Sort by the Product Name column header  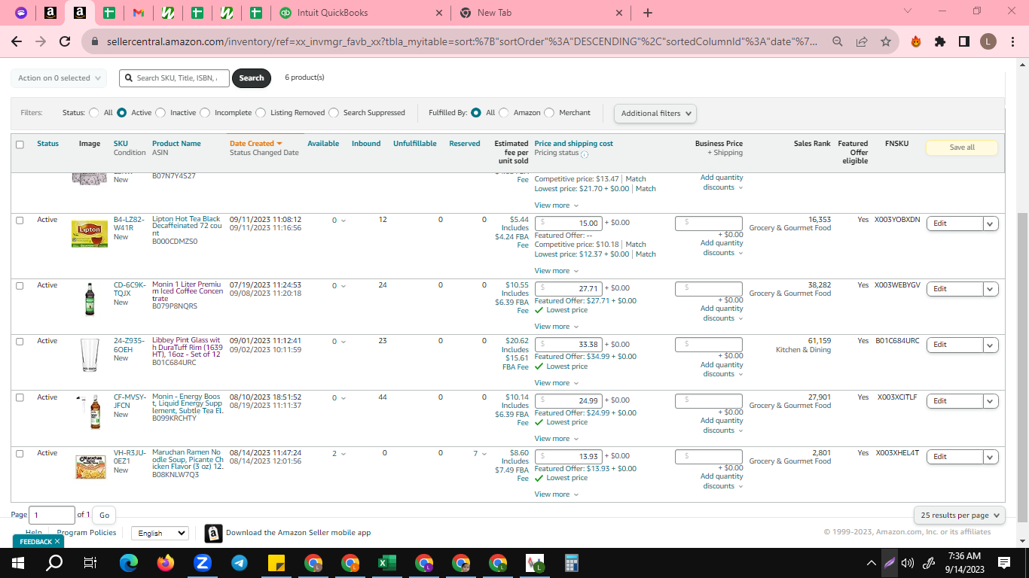(x=176, y=144)
